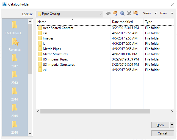Select the 2014 folder shortcut in sidebar
The height and width of the screenshot is (140, 177).
15,94
